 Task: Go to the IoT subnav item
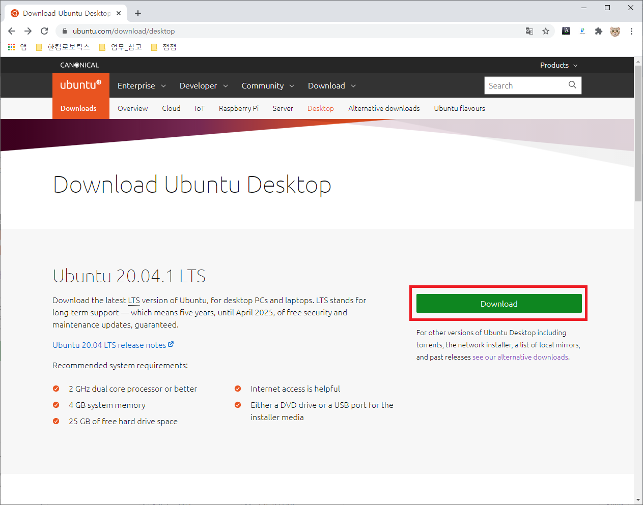pos(200,108)
